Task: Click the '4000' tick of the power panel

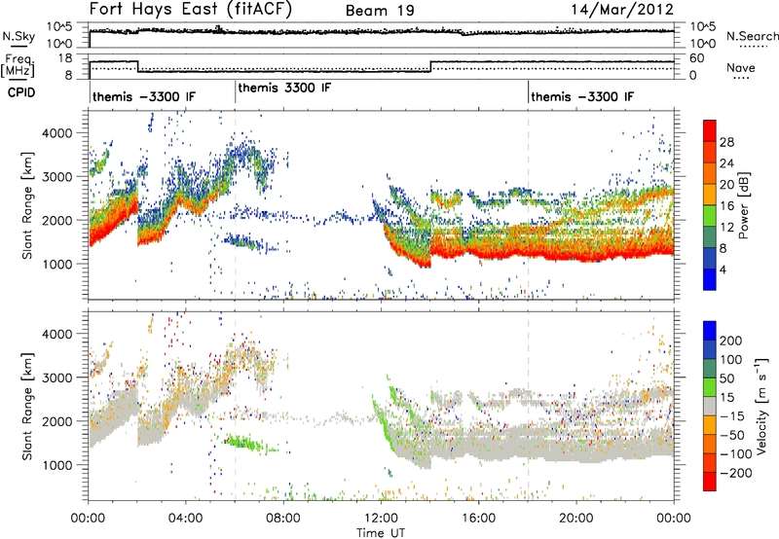Action: click(x=56, y=133)
